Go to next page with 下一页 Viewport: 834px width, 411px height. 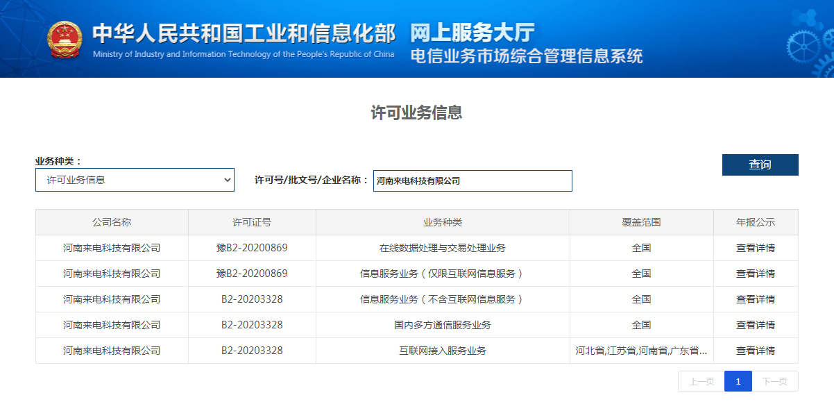point(775,381)
